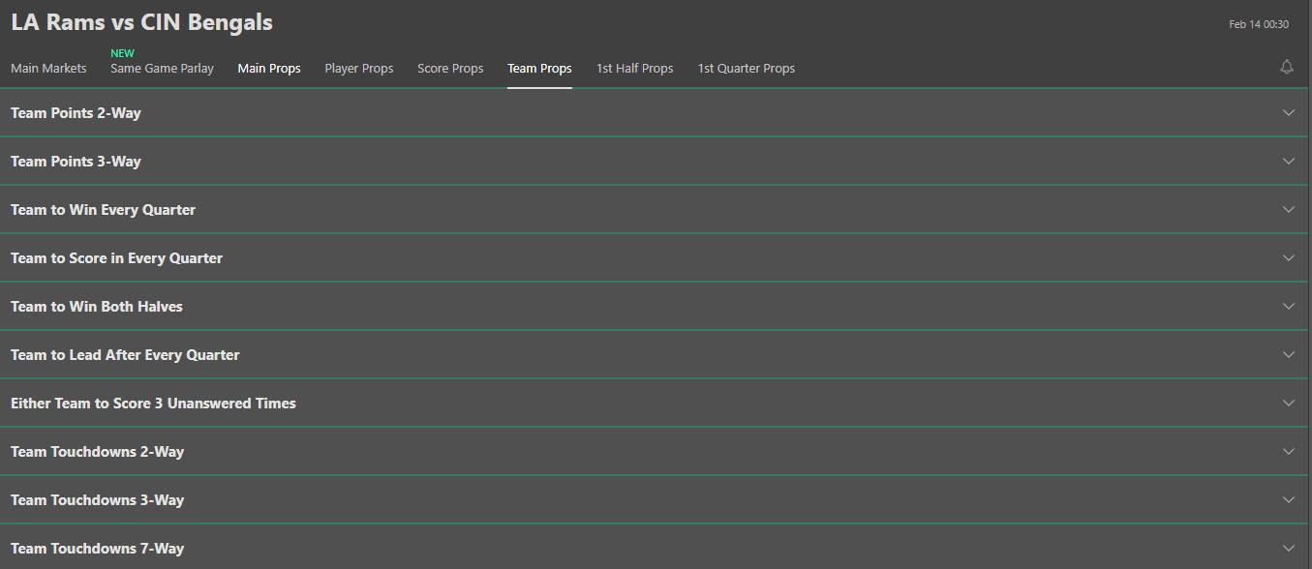The image size is (1312, 569).
Task: Open Team to Win Every Quarter chevron
Action: 1289,209
